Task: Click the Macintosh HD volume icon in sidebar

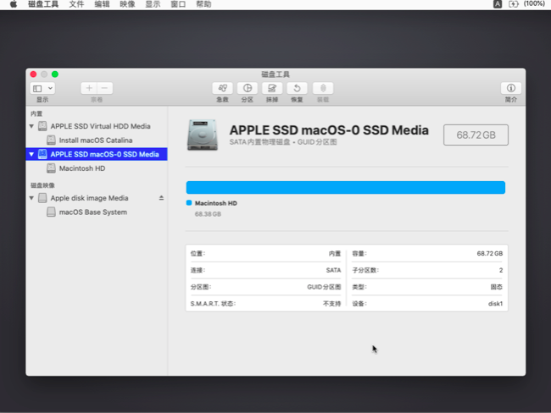Action: pyautogui.click(x=52, y=168)
